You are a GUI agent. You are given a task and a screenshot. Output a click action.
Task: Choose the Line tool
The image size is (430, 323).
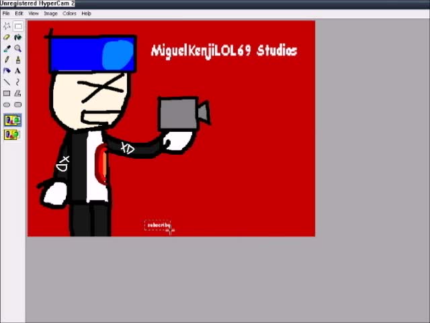[x=7, y=82]
